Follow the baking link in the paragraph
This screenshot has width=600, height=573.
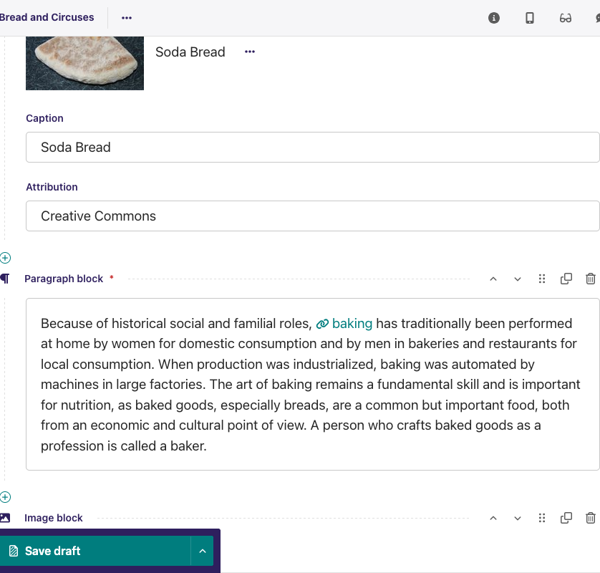pos(352,323)
